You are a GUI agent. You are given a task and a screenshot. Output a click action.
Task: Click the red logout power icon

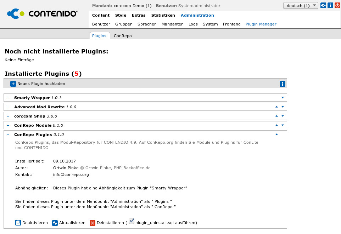tap(337, 6)
